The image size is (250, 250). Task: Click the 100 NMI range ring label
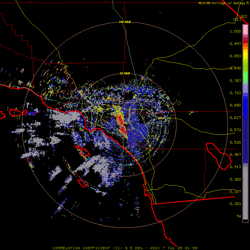tap(125, 22)
